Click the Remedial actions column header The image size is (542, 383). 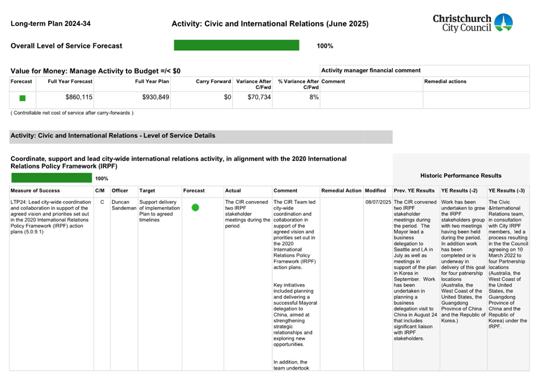click(446, 82)
